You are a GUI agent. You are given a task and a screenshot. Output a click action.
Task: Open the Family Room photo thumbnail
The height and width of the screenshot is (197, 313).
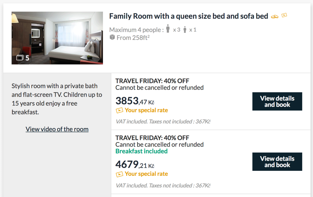(x=57, y=38)
